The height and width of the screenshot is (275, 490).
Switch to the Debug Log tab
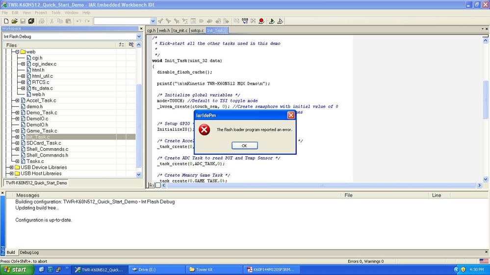(29, 252)
